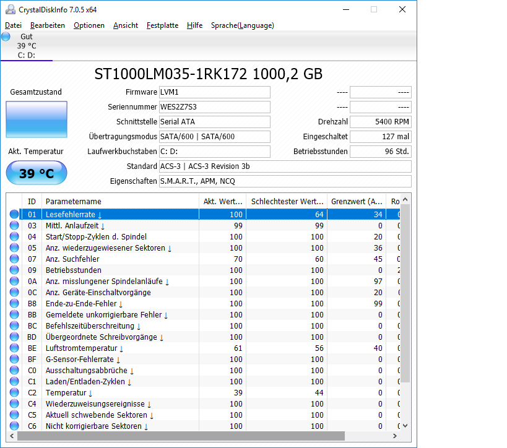Click the Grenzwert column header
507x448 pixels.
[x=357, y=201]
